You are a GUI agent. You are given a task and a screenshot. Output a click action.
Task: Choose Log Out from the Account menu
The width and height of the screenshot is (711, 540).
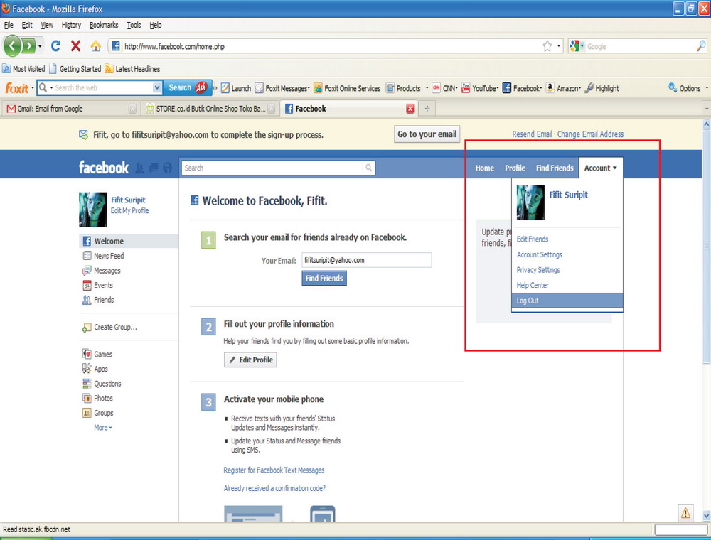[x=567, y=301]
